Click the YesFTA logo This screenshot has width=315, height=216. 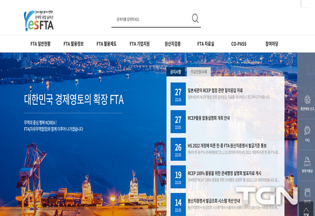pyautogui.click(x=39, y=20)
